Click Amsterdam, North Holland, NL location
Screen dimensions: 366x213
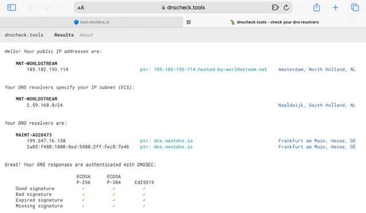click(317, 69)
